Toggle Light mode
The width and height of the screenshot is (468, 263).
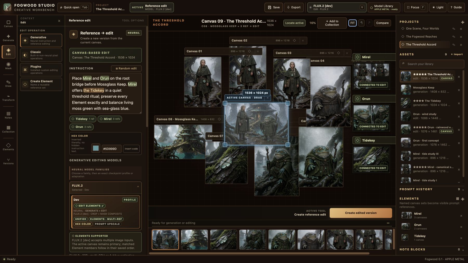click(438, 7)
